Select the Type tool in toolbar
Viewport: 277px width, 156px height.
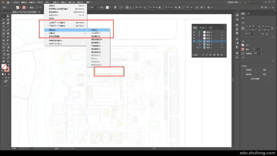(x=3, y=27)
